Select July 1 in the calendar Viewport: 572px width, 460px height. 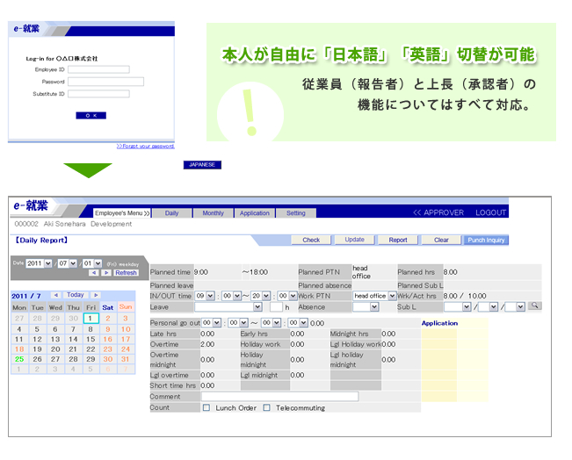click(91, 318)
